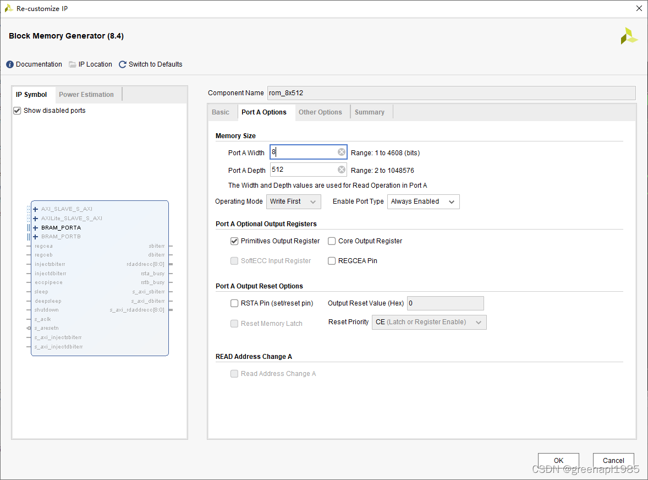Expand the BRAM_PORTB plus icon
Viewport: 648px width, 480px height.
click(36, 237)
